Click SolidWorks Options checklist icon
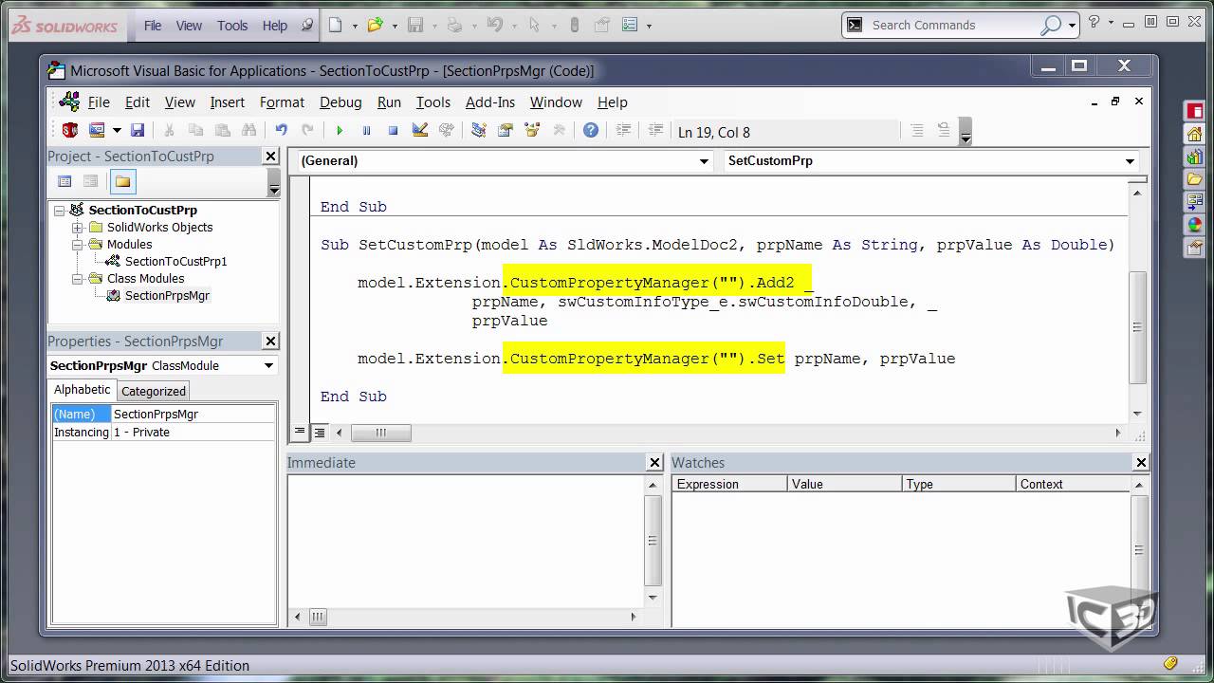 630,26
